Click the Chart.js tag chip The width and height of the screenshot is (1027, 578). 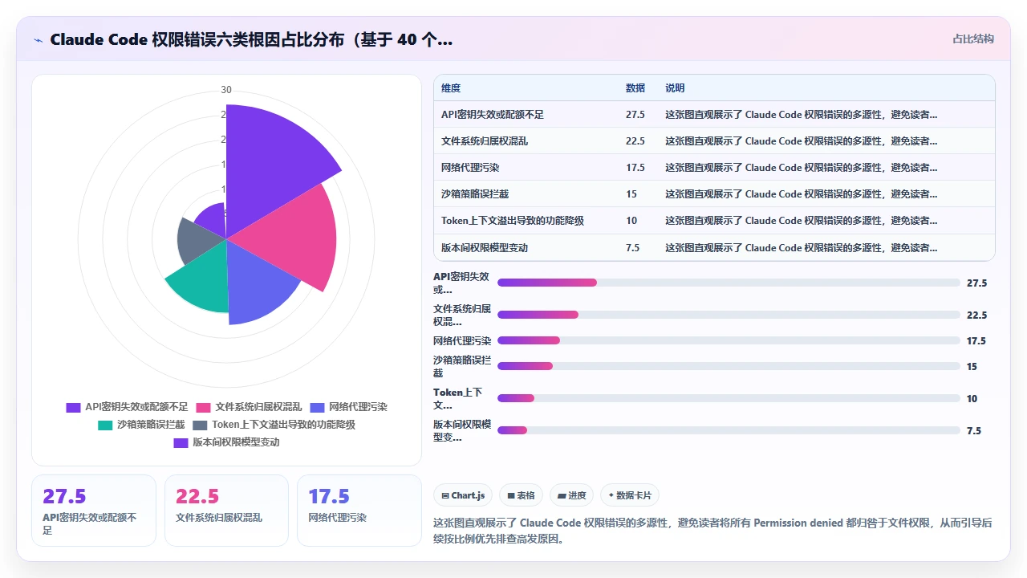click(463, 495)
